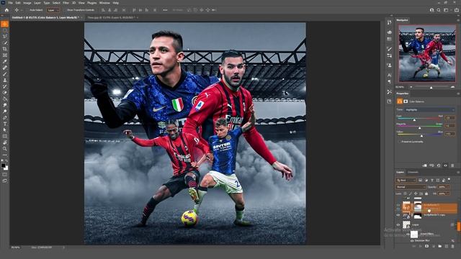The image size is (461, 259).
Task: Open the search icon at top right
Action: [x=439, y=10]
